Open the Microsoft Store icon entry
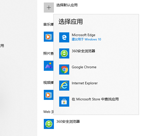The width and height of the screenshot is (142, 136). tap(64, 102)
